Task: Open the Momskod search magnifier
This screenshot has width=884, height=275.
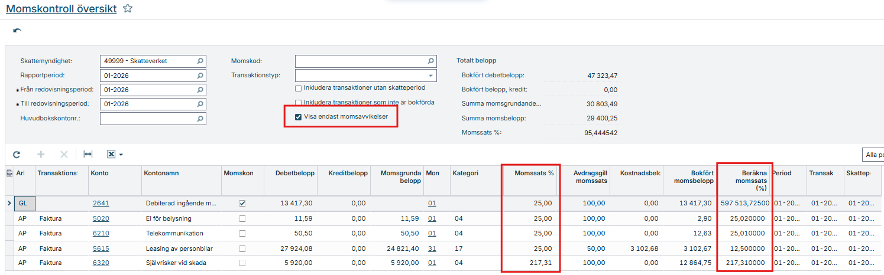Action: (x=431, y=61)
